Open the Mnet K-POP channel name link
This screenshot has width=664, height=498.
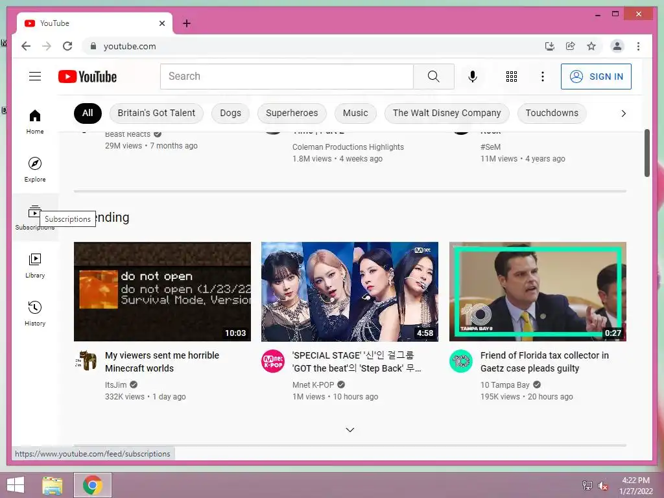(313, 385)
